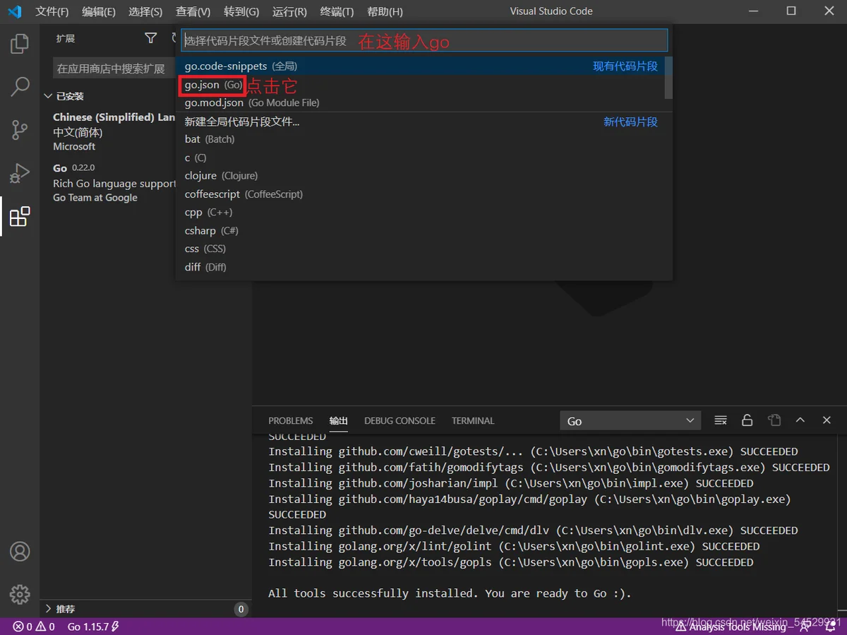Switch to the TERMINAL tab

point(473,420)
